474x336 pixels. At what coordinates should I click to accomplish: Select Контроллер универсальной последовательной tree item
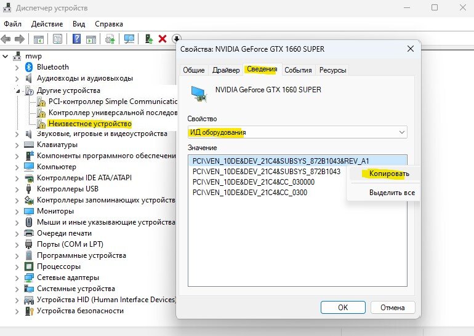click(113, 113)
